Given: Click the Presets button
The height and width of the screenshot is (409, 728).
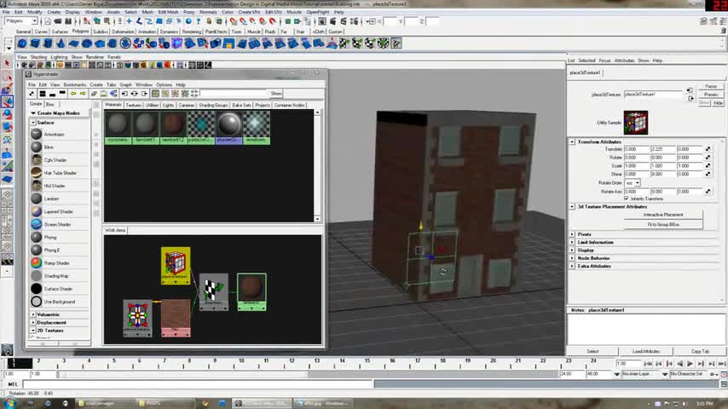Looking at the screenshot, I should 711,95.
